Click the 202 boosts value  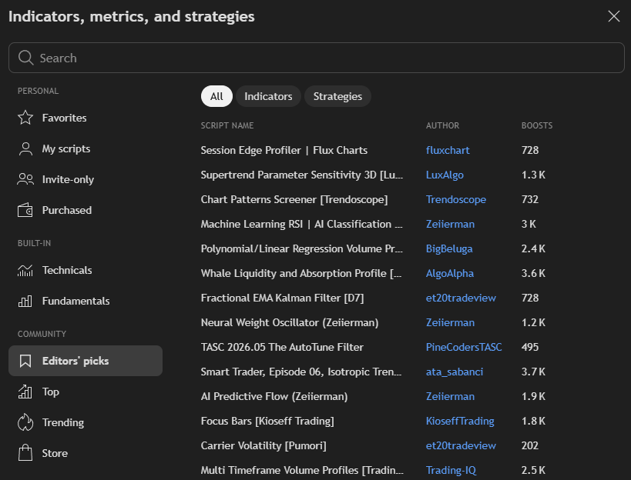530,446
